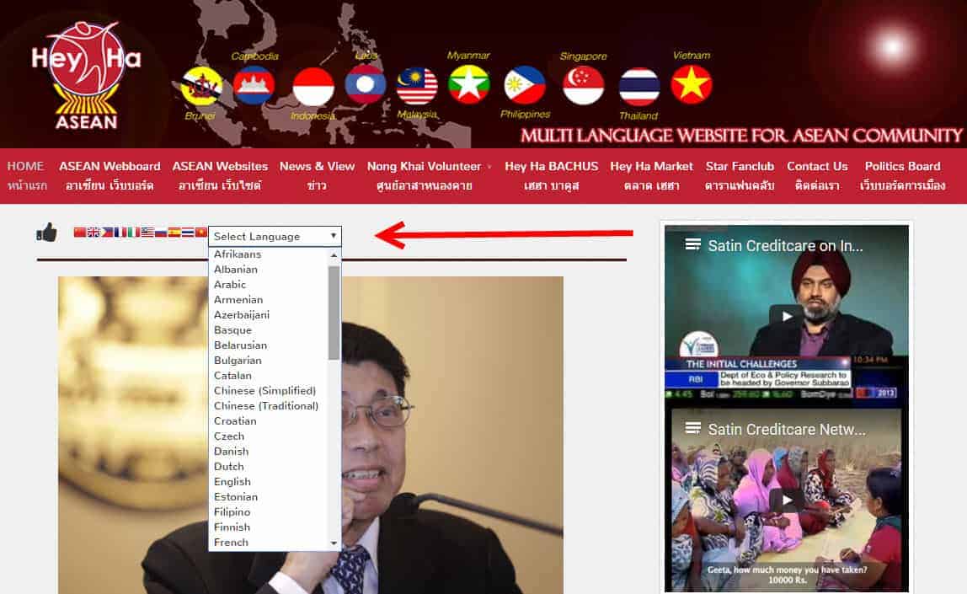Select the Singapore flag in the header
The height and width of the screenshot is (594, 967).
click(584, 85)
